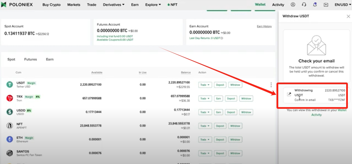This screenshot has width=352, height=164.
Task: Click the USDD available amount 0.17713444
Action: coord(93,112)
